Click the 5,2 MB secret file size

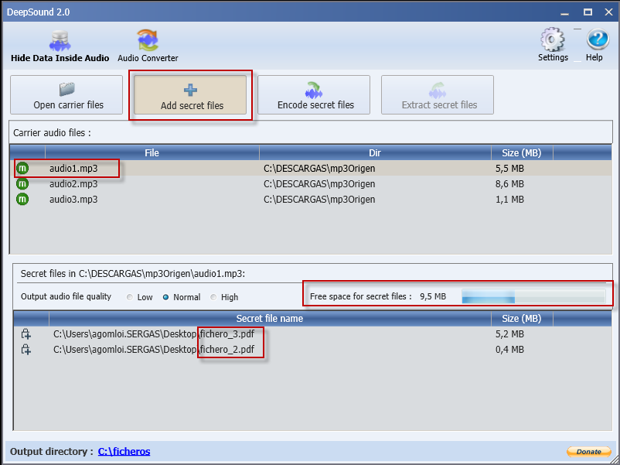point(509,334)
